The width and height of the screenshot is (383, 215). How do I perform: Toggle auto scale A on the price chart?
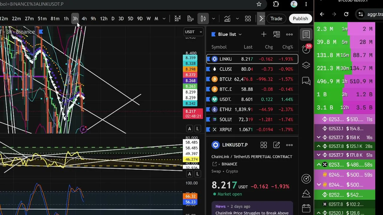pyautogui.click(x=189, y=129)
